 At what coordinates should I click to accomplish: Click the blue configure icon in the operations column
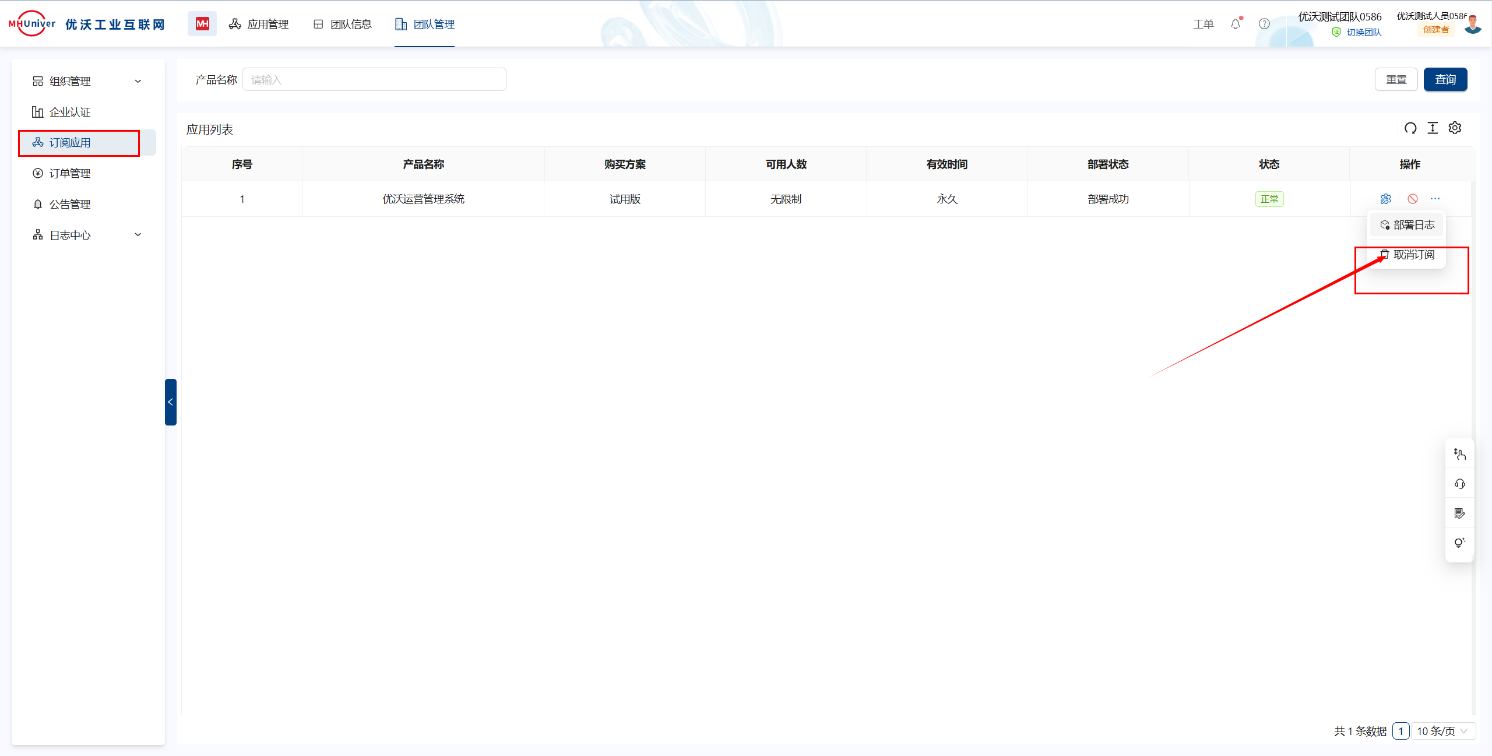(x=1386, y=199)
